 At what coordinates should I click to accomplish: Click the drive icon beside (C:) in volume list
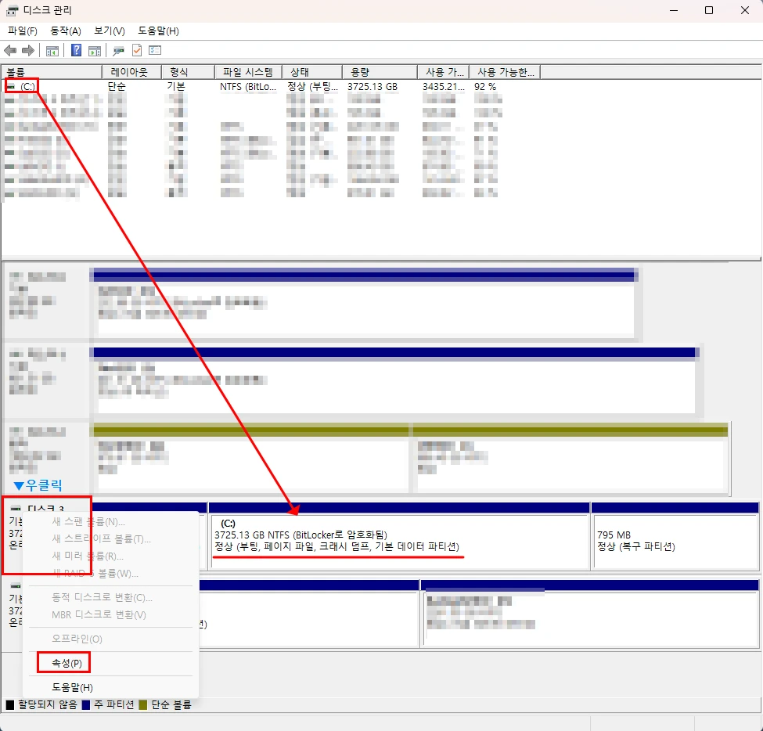click(x=11, y=86)
